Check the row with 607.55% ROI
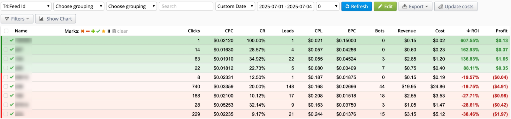Screen dimensions: 511x119 [x=6, y=40]
